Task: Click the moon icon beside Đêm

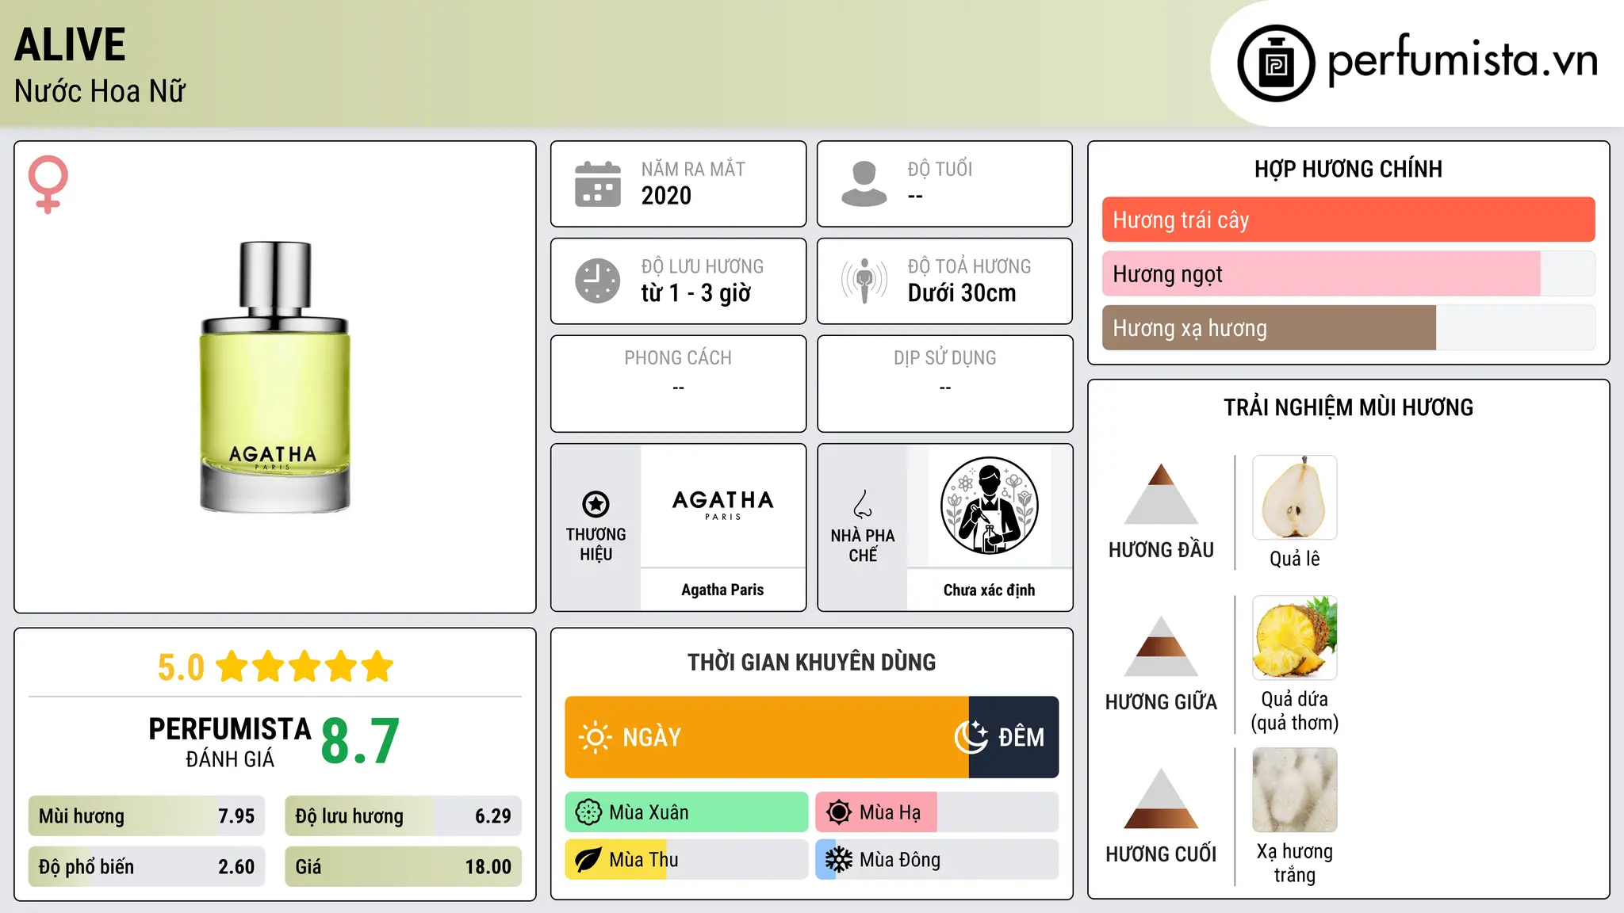Action: [971, 737]
